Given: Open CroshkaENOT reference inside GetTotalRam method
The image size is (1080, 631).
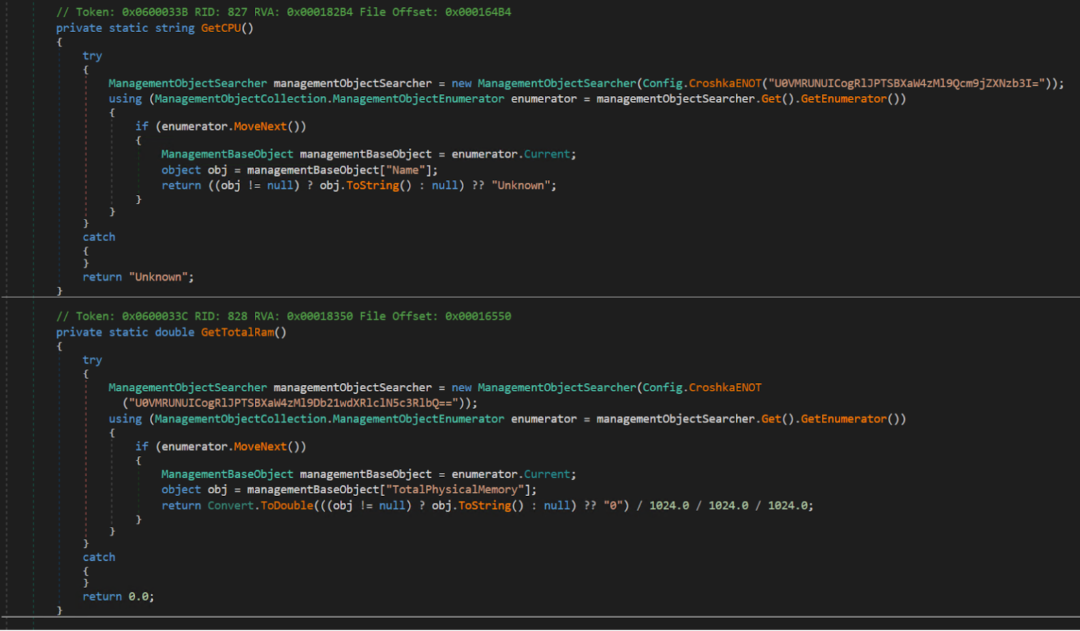Looking at the screenshot, I should click(724, 388).
